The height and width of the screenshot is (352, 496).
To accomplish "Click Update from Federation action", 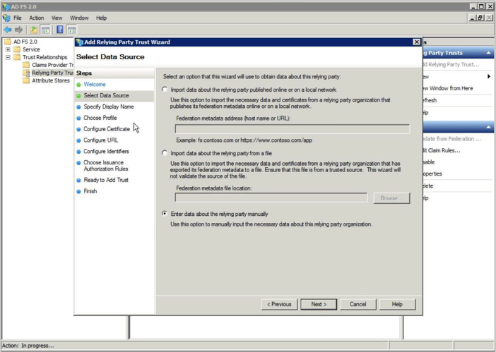I will (452, 139).
